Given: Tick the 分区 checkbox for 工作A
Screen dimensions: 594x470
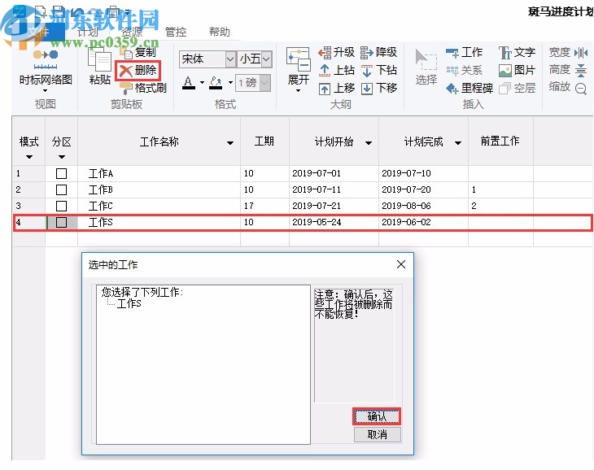Looking at the screenshot, I should coord(61,173).
